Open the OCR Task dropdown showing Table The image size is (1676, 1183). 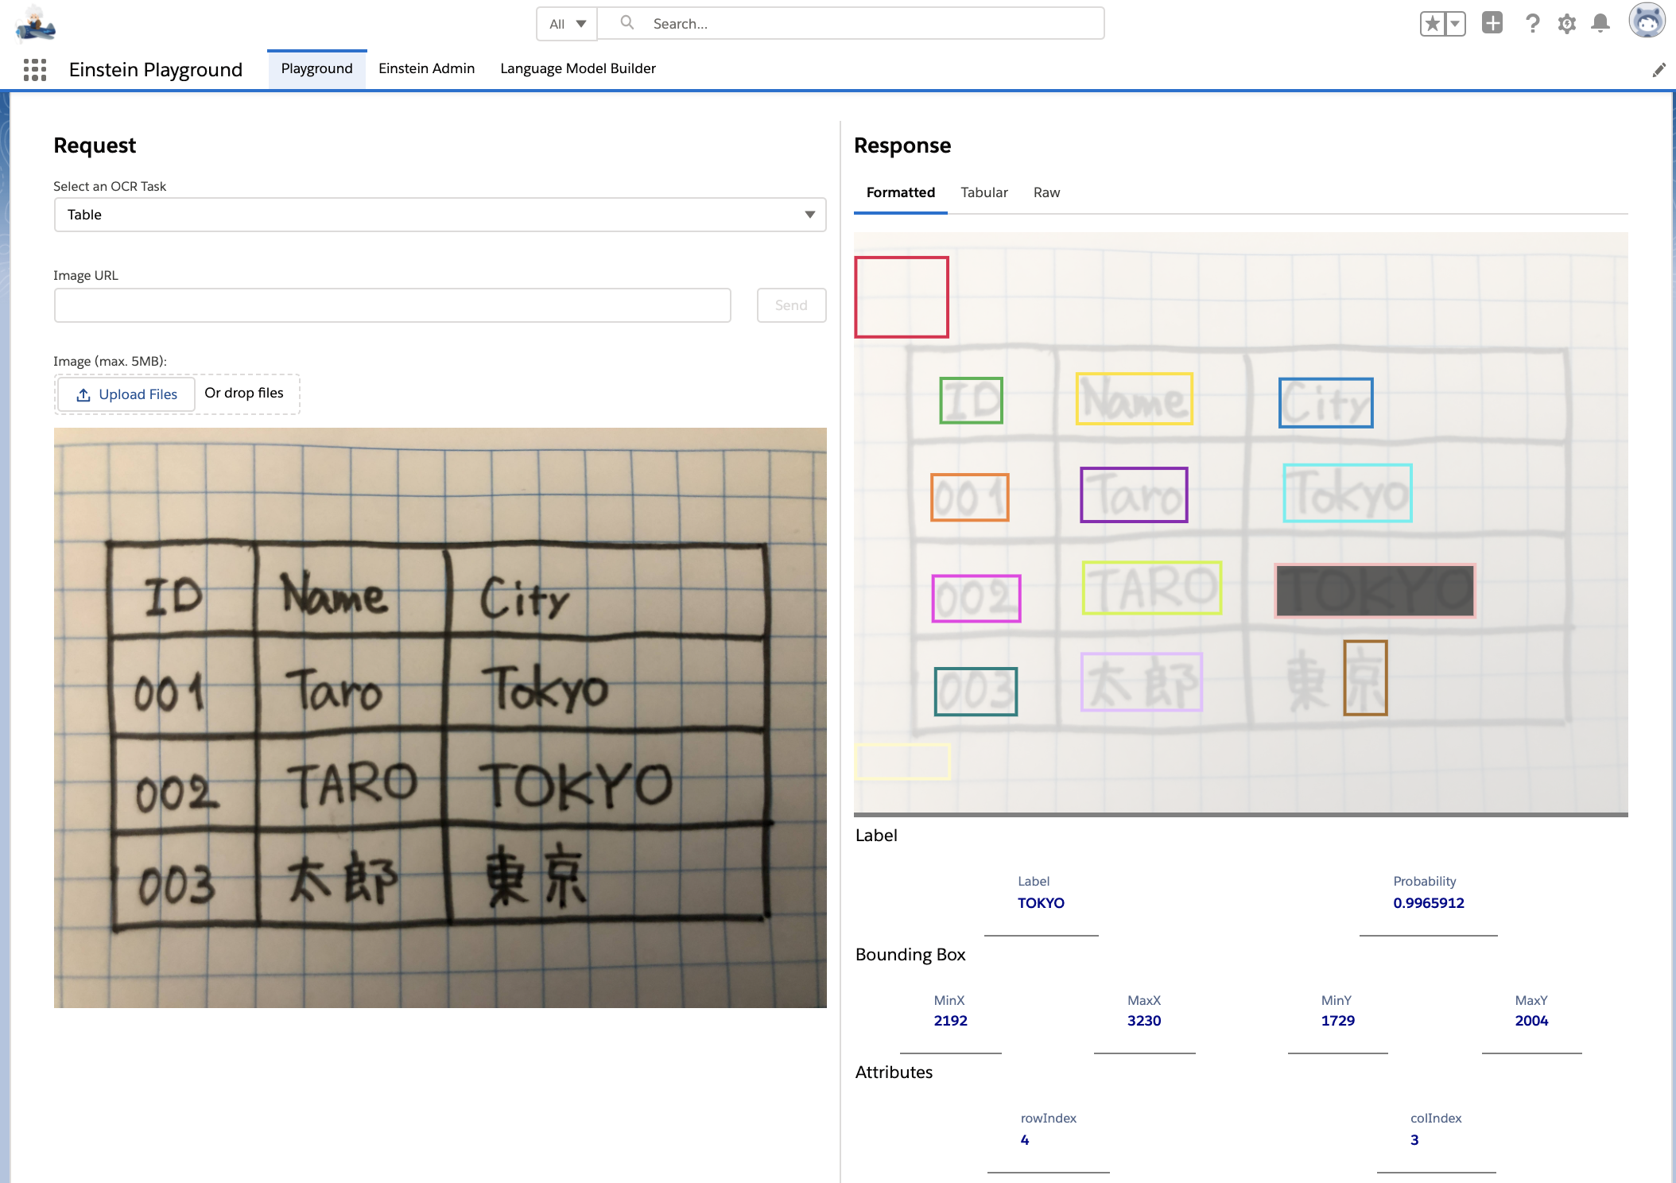[x=440, y=215]
